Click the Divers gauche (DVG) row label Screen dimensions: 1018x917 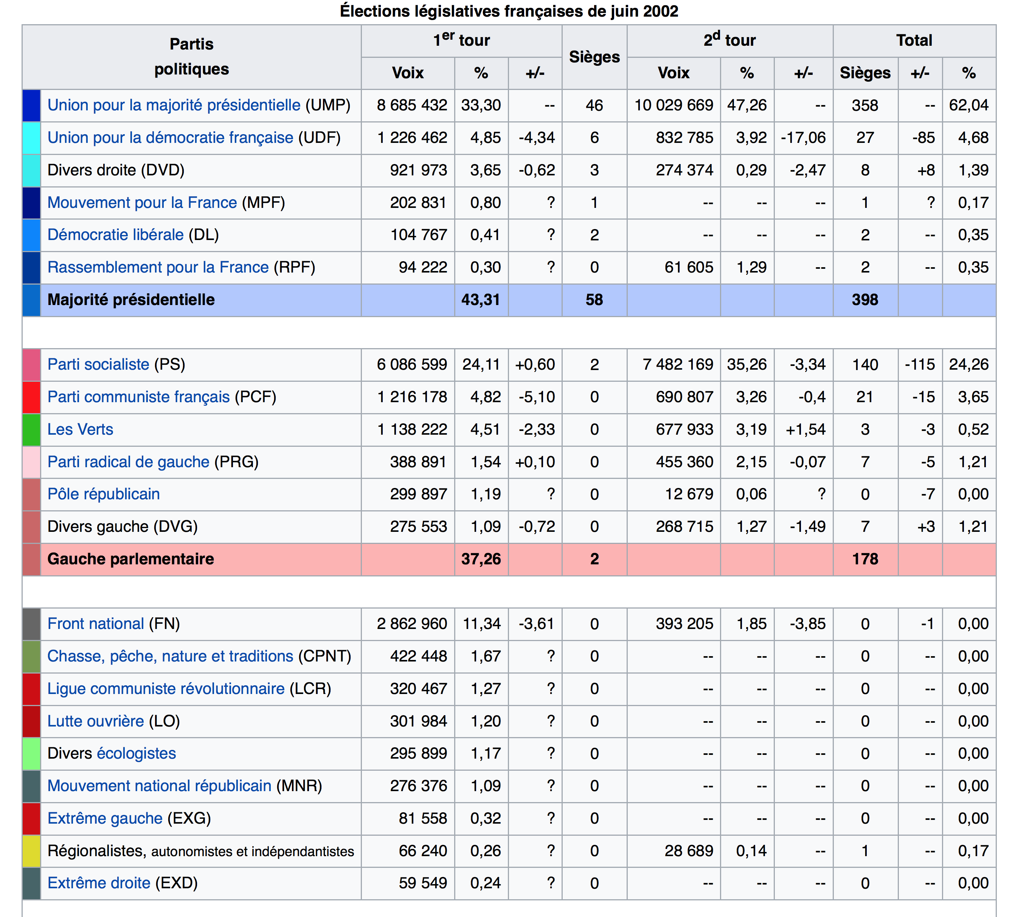point(123,527)
